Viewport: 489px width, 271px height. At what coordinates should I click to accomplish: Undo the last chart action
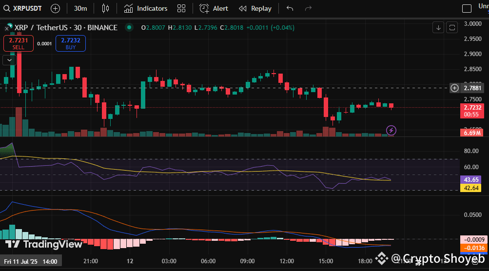(290, 8)
